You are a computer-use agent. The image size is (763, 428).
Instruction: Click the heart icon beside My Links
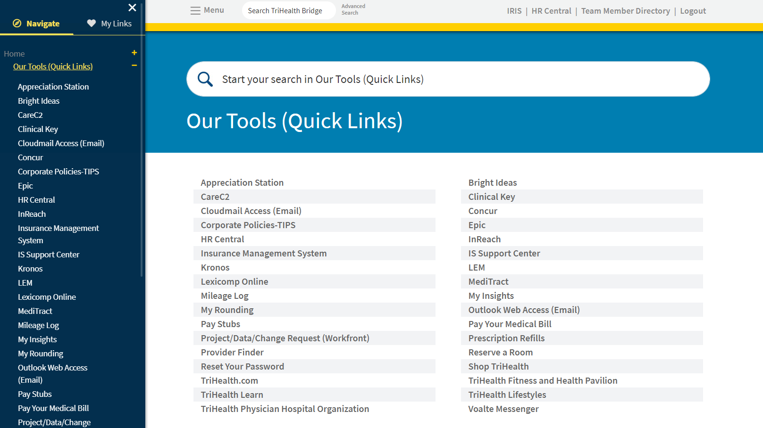(x=92, y=24)
